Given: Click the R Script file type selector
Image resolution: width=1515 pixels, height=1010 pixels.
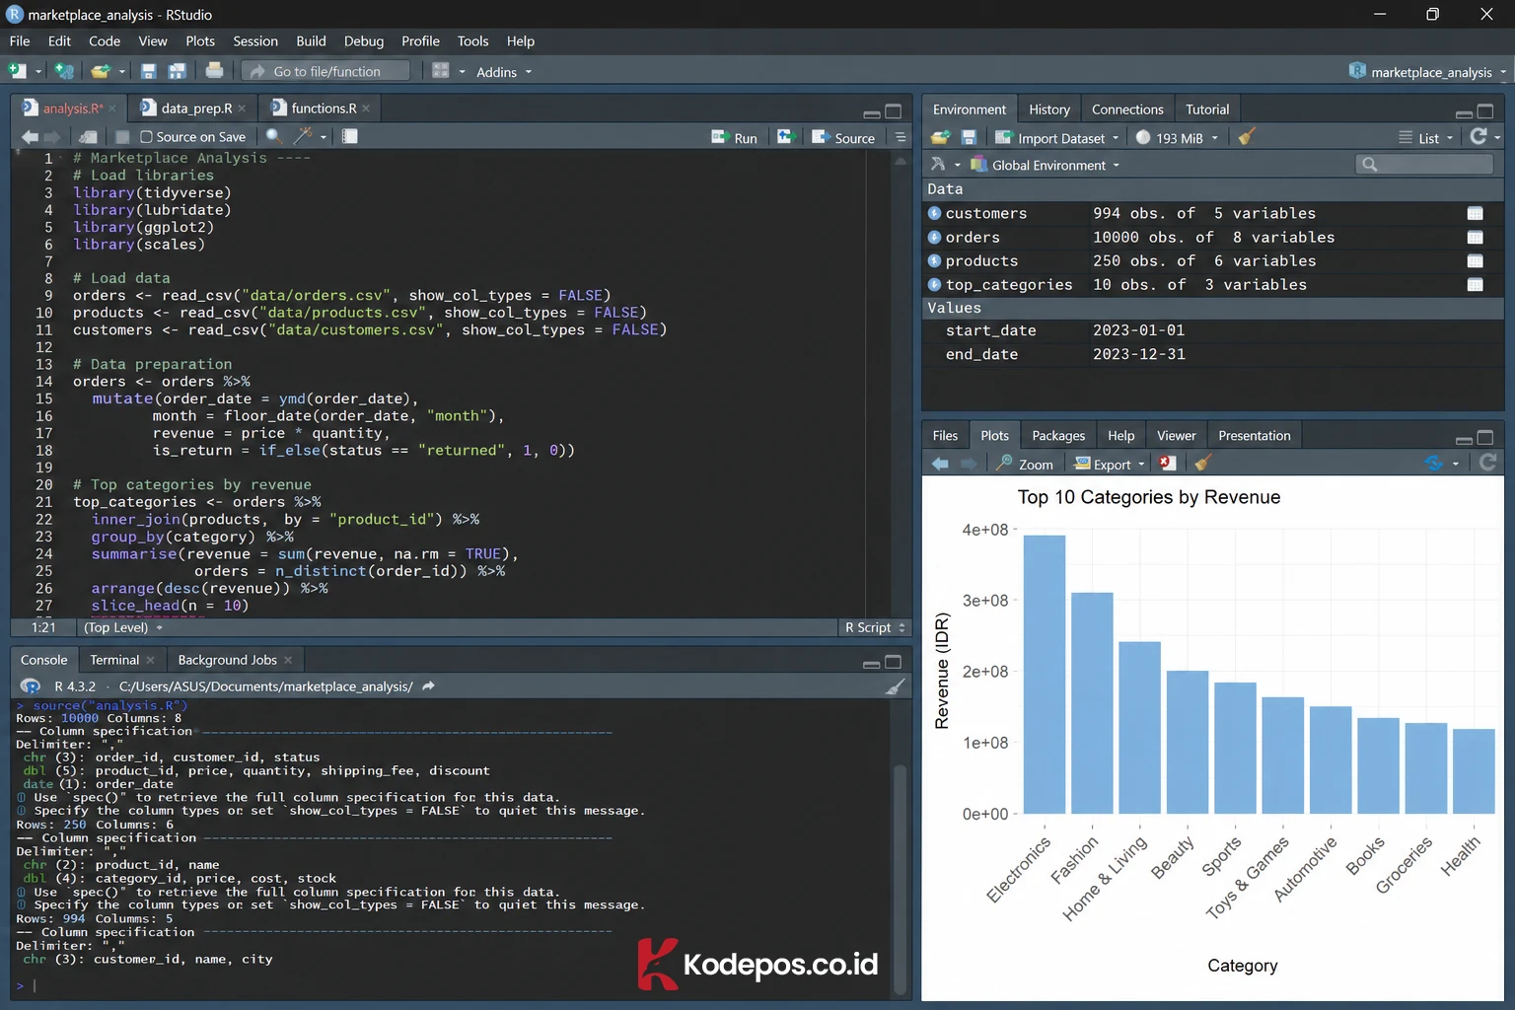Looking at the screenshot, I should pyautogui.click(x=874, y=627).
